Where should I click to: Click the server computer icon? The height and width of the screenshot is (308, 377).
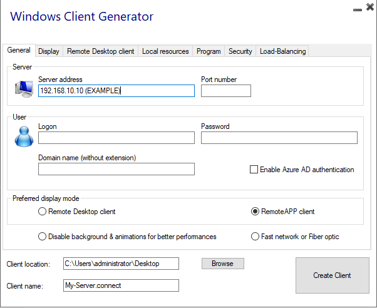23,89
